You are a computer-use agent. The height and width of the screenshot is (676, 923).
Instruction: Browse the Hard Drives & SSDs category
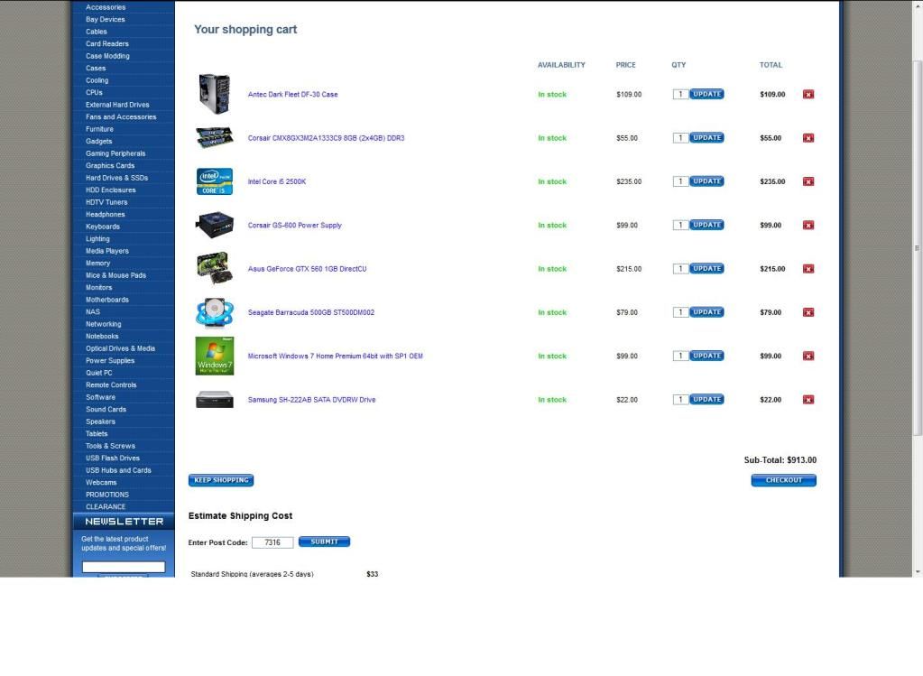click(x=116, y=178)
